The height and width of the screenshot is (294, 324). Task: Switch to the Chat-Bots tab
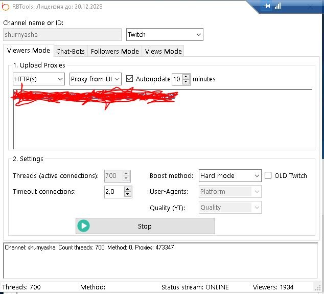70,51
